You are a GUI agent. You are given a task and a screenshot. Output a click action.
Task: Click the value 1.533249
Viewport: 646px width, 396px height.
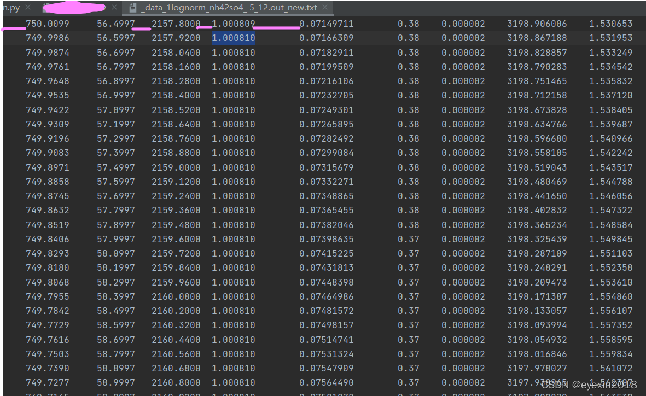[610, 53]
